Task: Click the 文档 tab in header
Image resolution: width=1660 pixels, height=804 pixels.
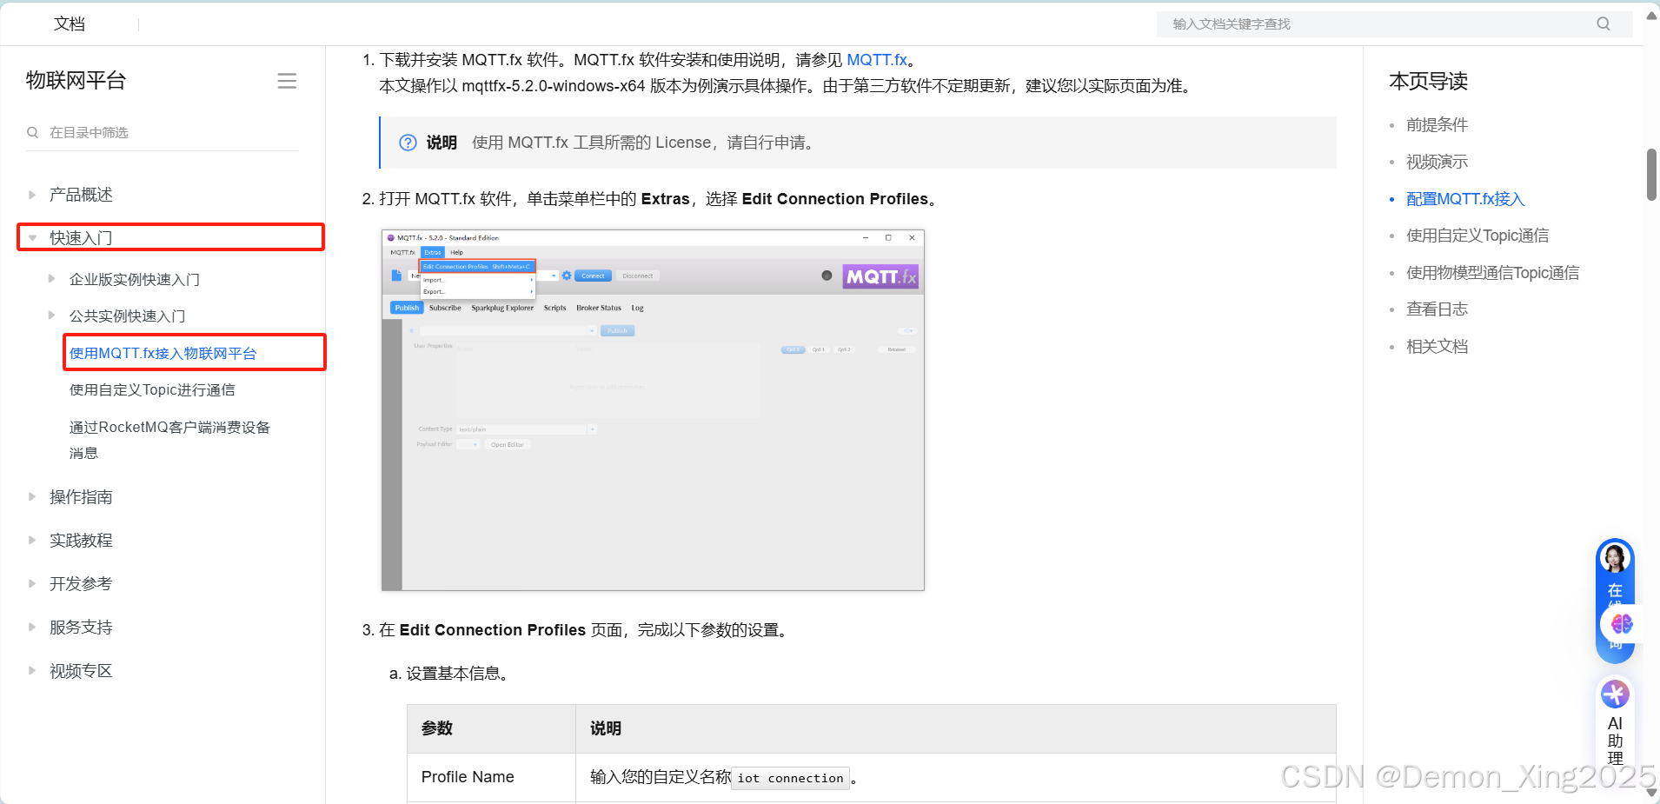Action: click(x=70, y=23)
